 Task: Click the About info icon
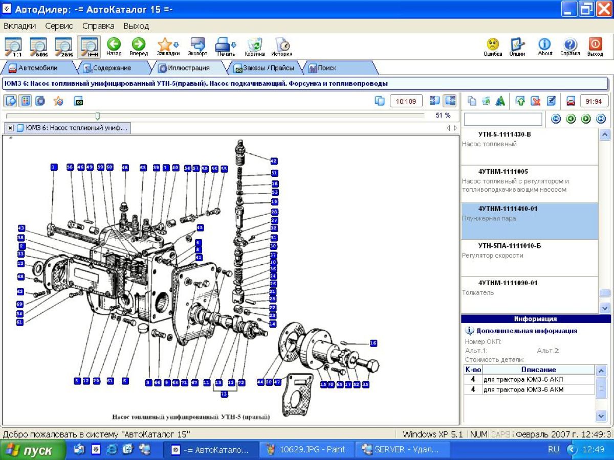545,45
